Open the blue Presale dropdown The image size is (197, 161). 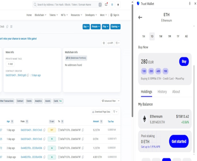pos(96,27)
